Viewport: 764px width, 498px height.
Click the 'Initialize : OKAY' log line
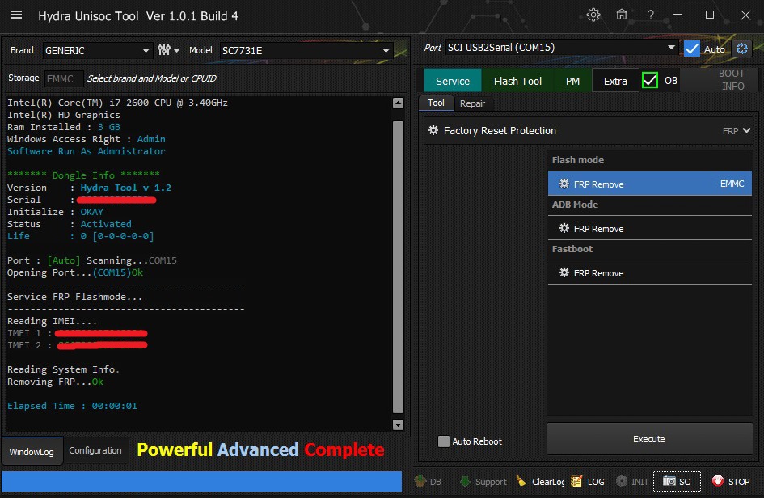[x=55, y=212]
